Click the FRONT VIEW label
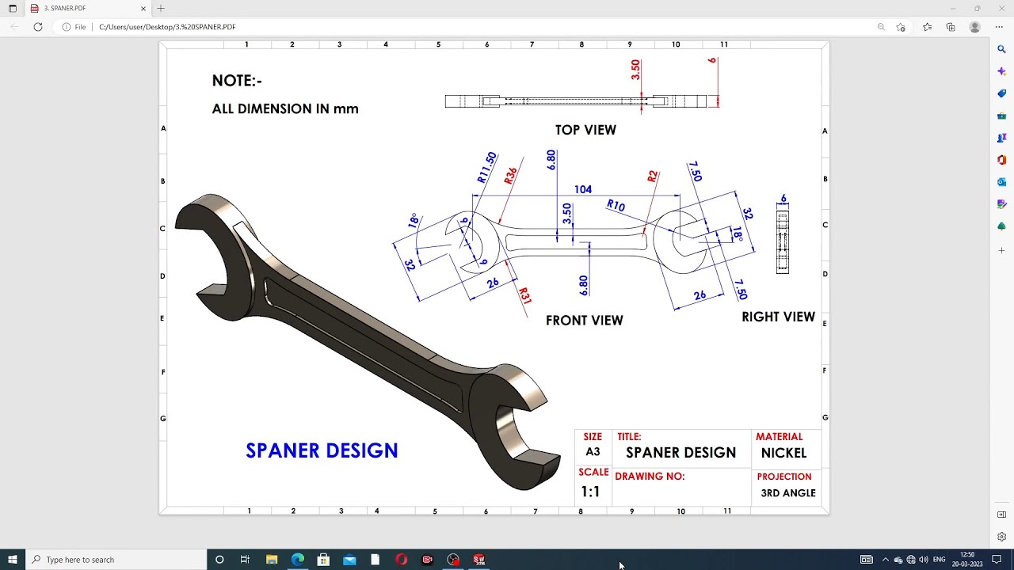 click(585, 321)
